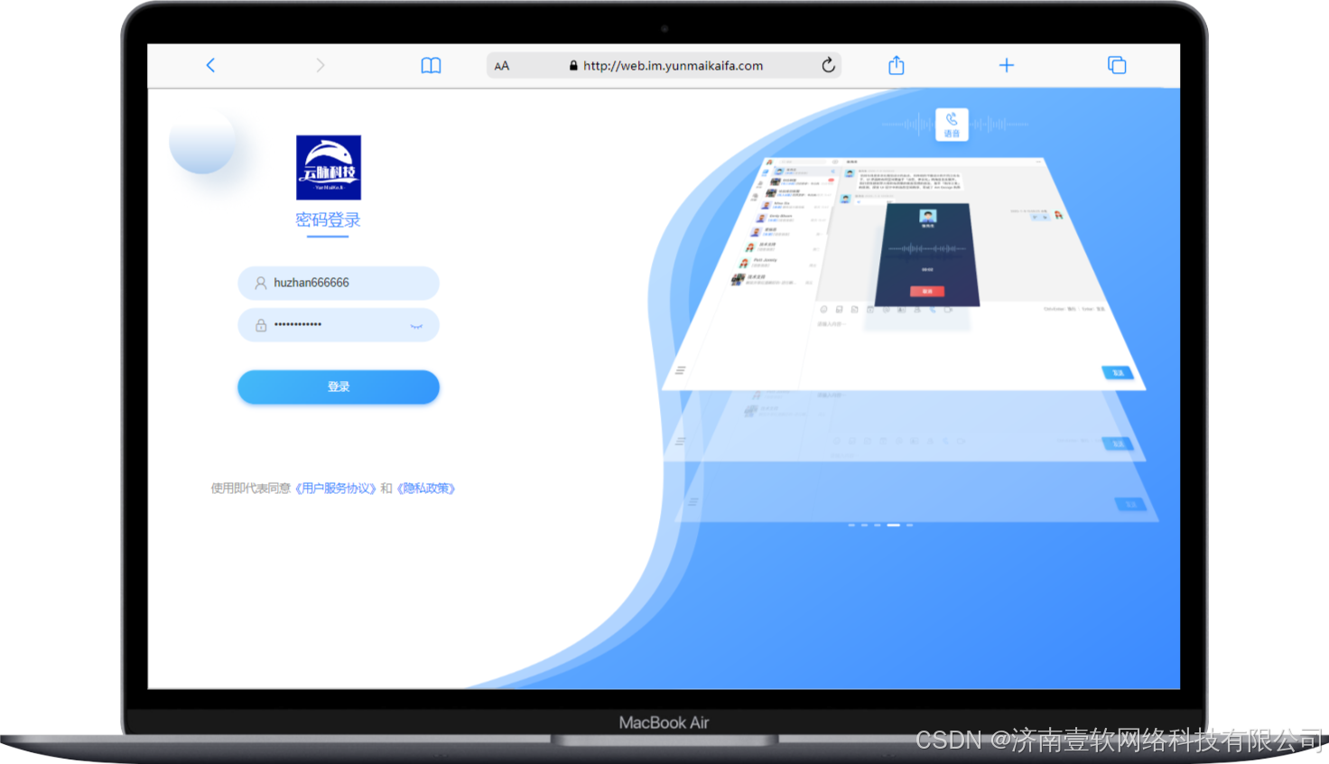Click the padlock icon in the password field
Screen dimensions: 1329x764
pos(261,325)
